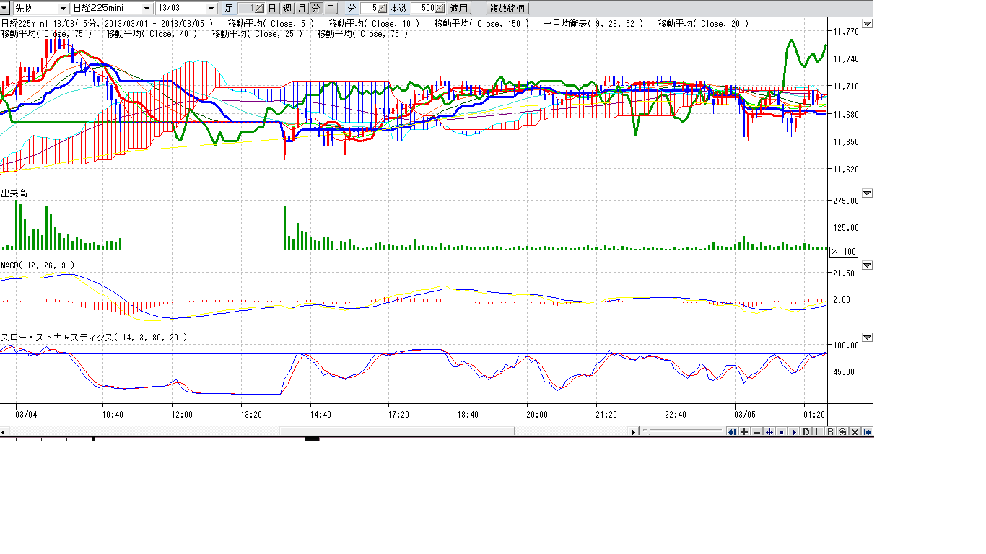Click the X icon in chart toolbar
The height and width of the screenshot is (554, 986).
tap(855, 432)
